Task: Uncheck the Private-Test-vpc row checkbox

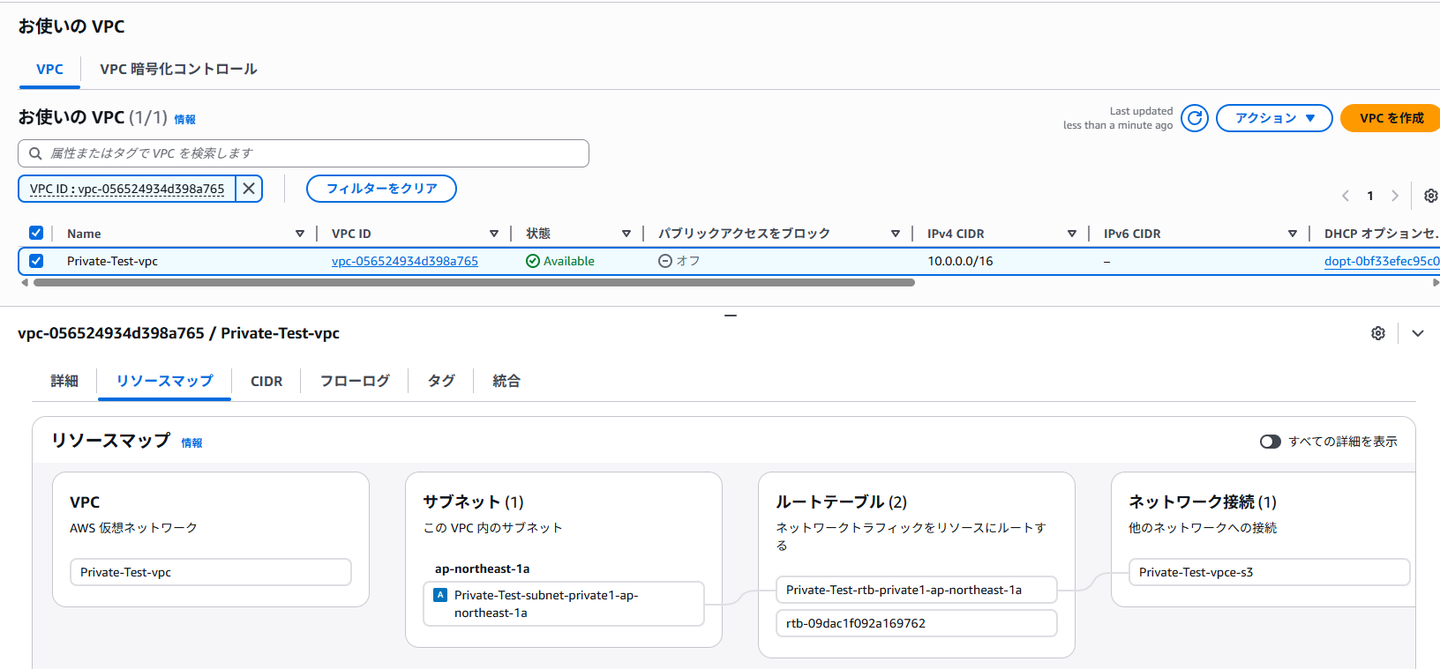Action: tap(36, 261)
